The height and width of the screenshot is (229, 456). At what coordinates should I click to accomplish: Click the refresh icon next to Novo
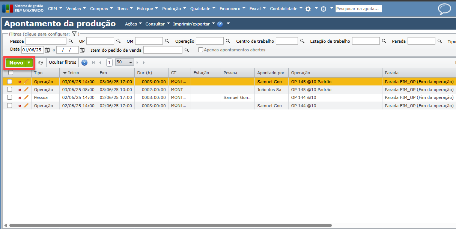click(x=41, y=63)
